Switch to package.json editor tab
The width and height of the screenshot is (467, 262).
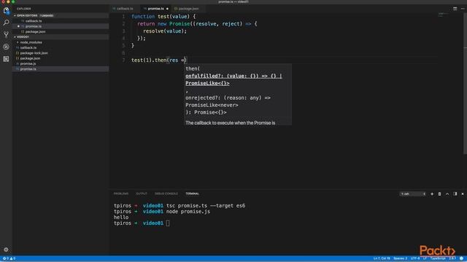188,9
